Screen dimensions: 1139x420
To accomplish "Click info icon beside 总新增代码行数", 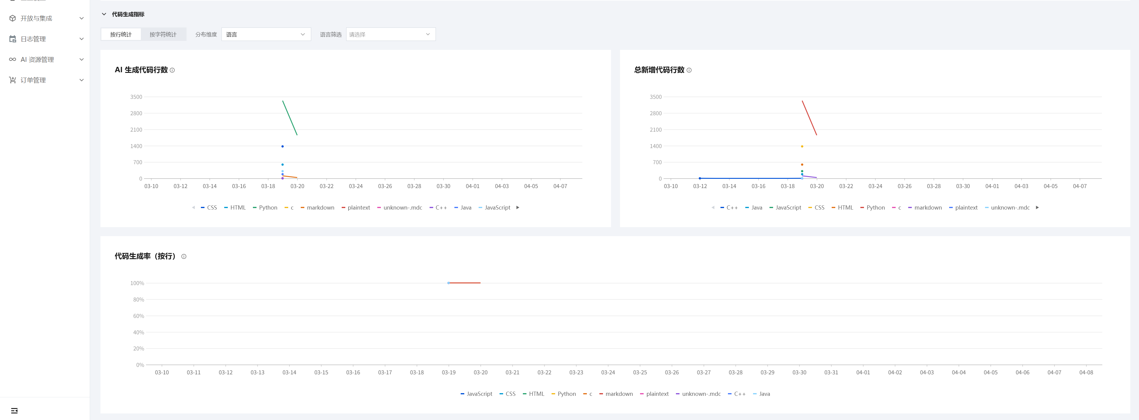I will pyautogui.click(x=689, y=70).
